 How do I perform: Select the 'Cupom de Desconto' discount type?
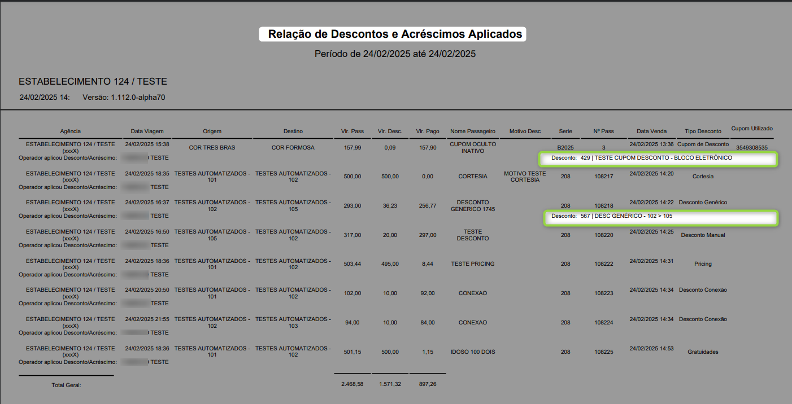[x=703, y=144]
